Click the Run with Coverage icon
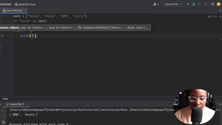The image size is (222, 125). click(200, 4)
